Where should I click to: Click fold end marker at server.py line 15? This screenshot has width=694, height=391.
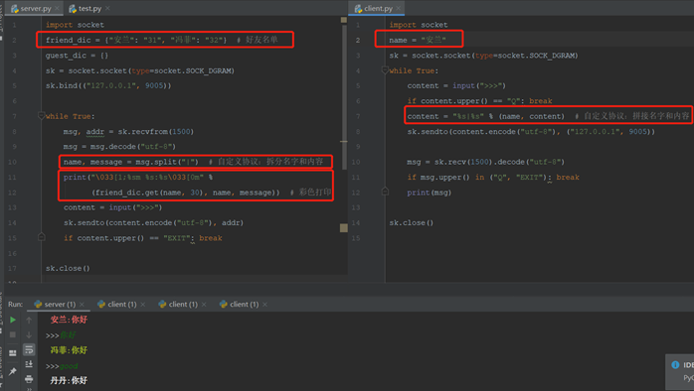41,237
